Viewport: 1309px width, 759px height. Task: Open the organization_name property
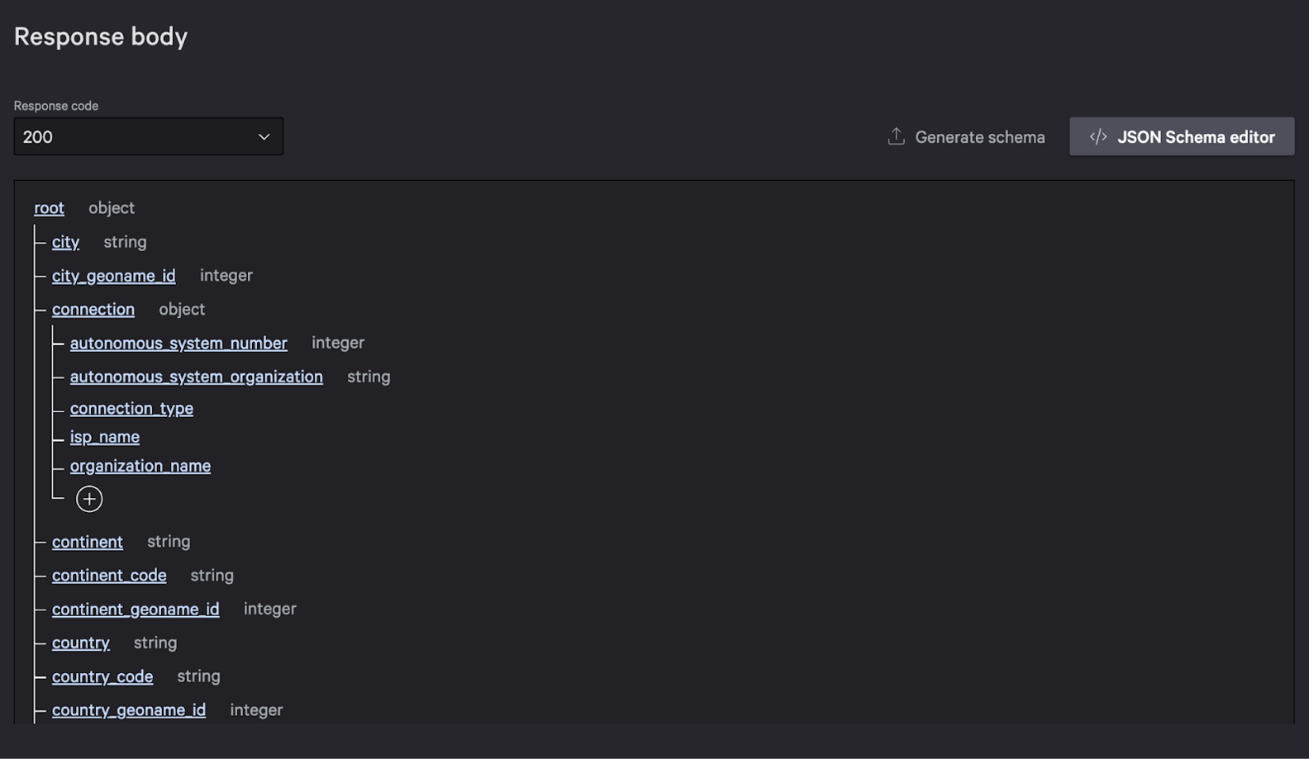(140, 465)
